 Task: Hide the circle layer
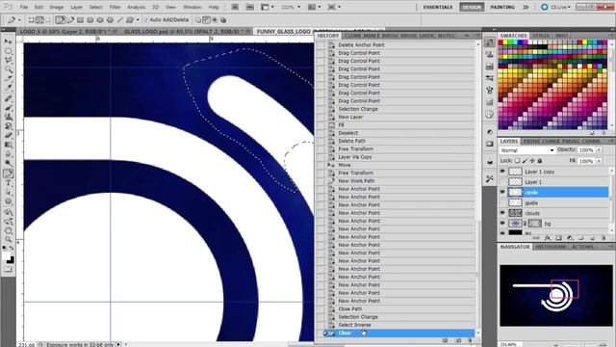point(502,193)
